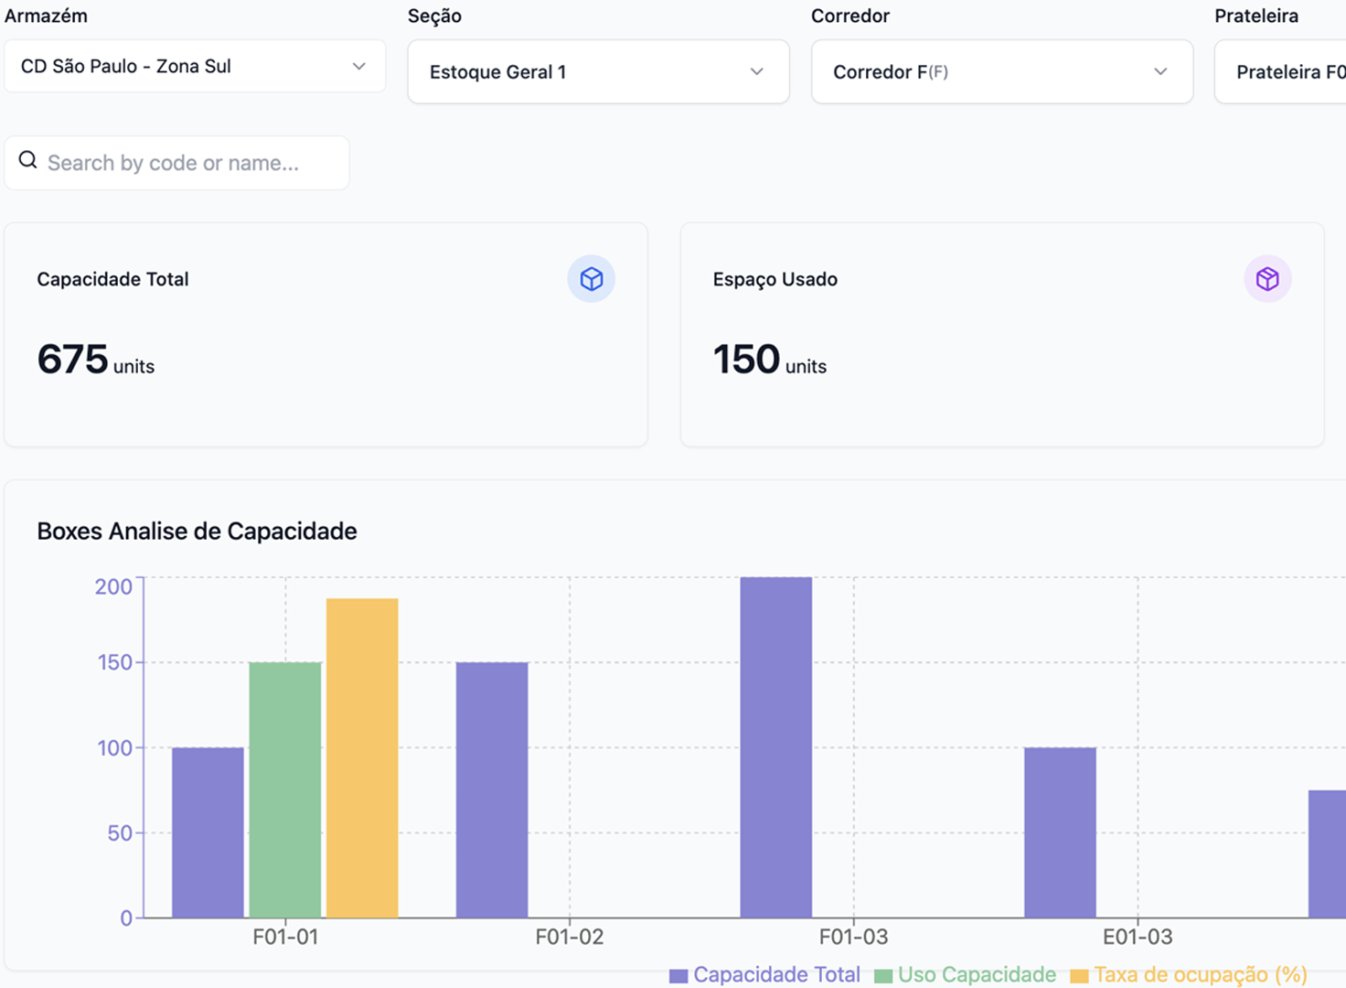
Task: Click the magnifying glass search icon
Action: (x=28, y=161)
